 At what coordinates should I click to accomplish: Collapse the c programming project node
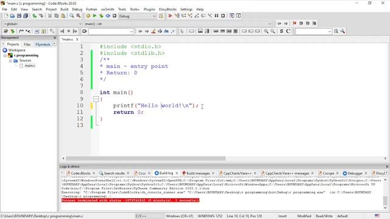(5, 55)
